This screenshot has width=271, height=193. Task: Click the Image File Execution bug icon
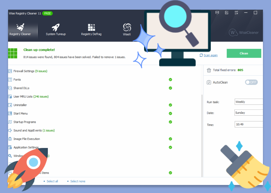10,139
